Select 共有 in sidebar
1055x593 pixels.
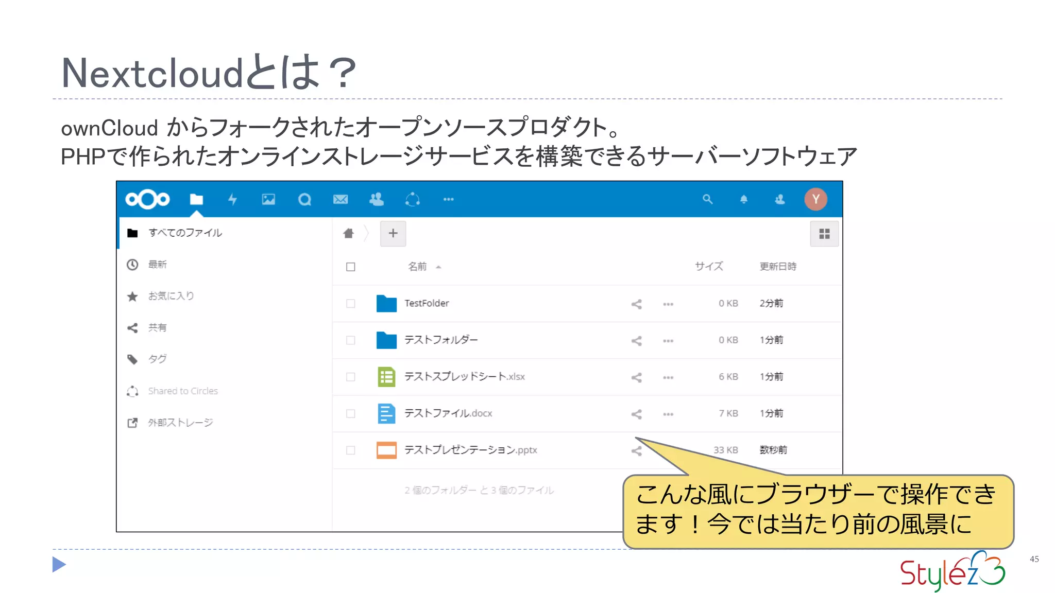(226, 327)
